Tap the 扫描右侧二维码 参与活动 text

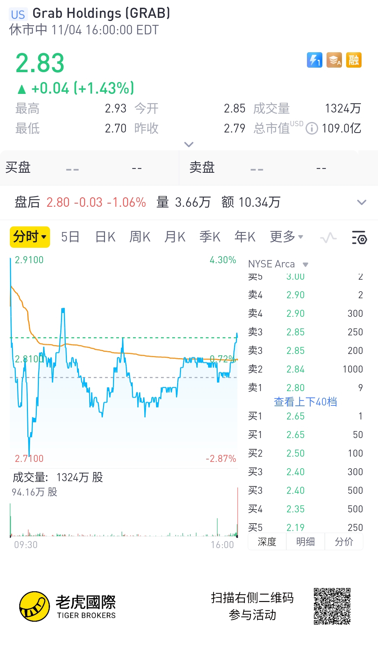252,606
